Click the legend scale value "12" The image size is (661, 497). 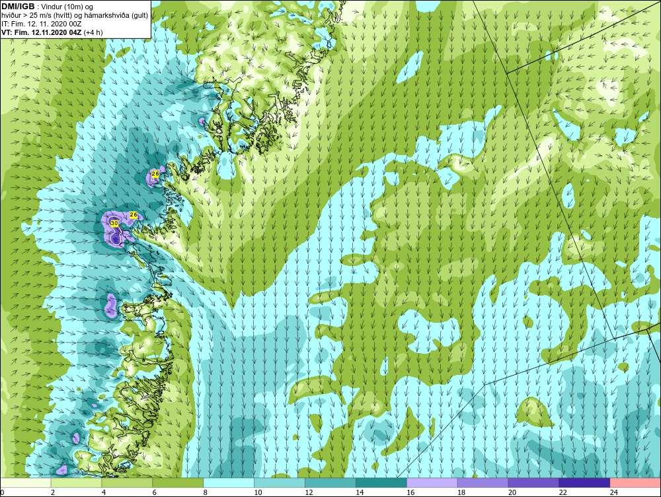pos(309,492)
